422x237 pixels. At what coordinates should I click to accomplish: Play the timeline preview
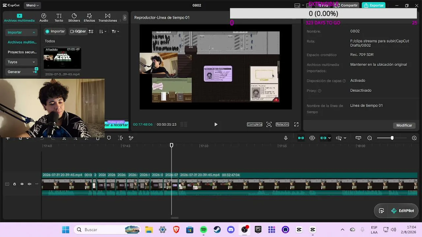click(216, 124)
